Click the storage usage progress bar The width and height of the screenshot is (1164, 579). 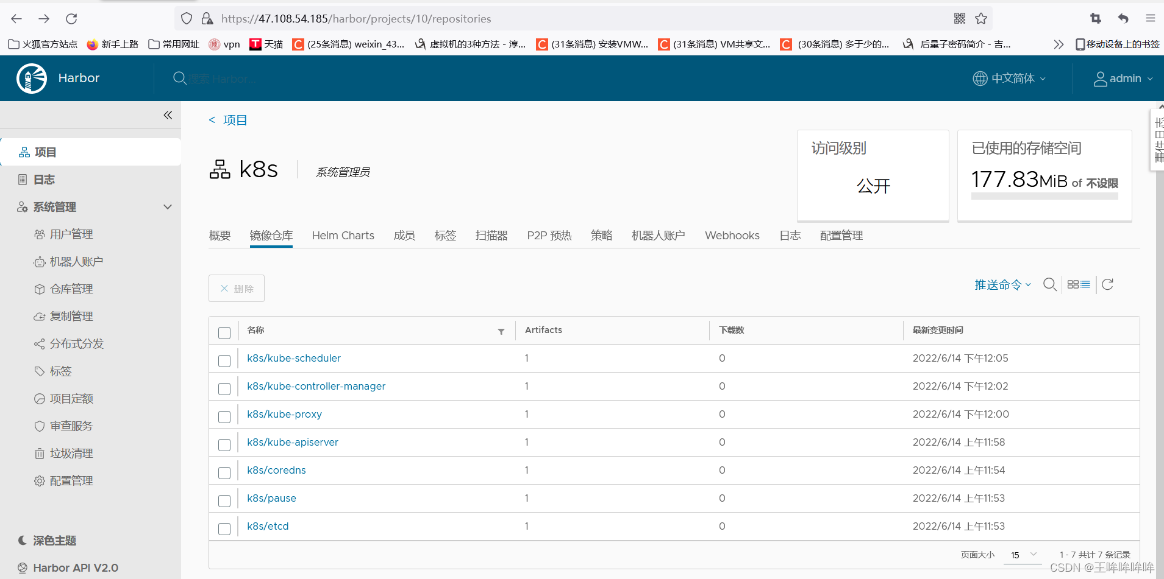tap(1044, 195)
